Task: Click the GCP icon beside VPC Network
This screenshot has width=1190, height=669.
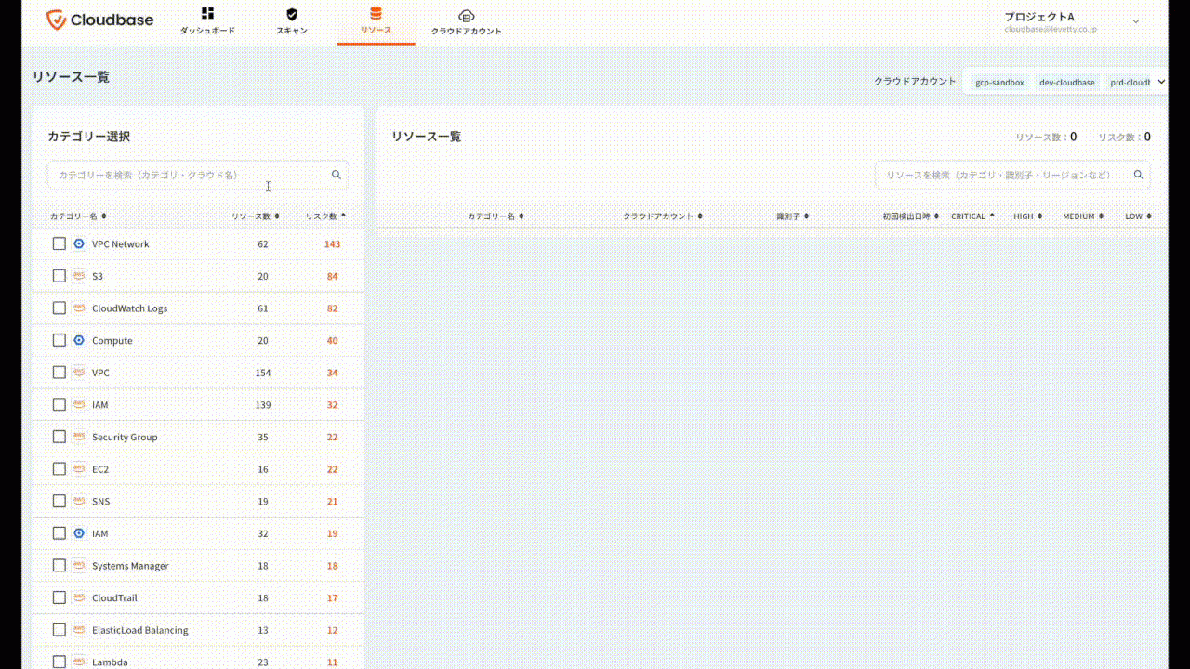Action: 79,244
